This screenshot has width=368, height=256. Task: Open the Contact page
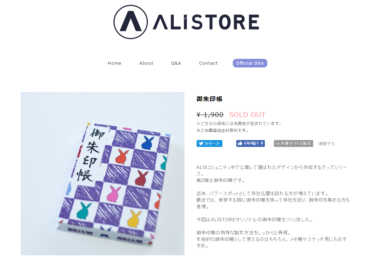coord(208,63)
